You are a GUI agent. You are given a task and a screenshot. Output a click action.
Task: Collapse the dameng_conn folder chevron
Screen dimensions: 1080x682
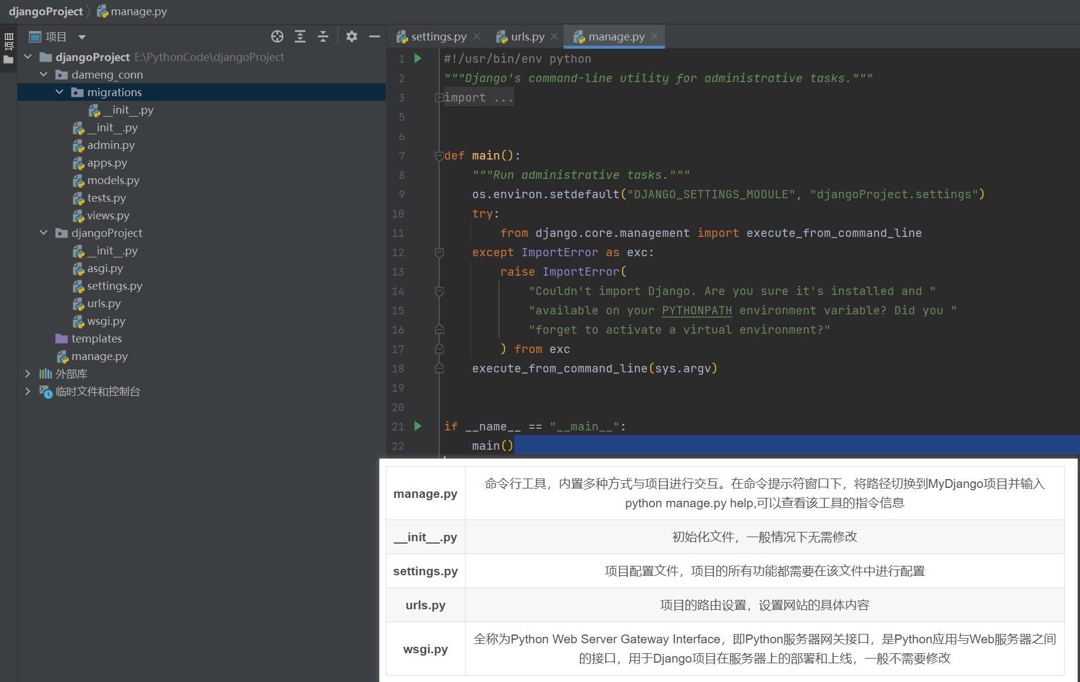tap(43, 74)
